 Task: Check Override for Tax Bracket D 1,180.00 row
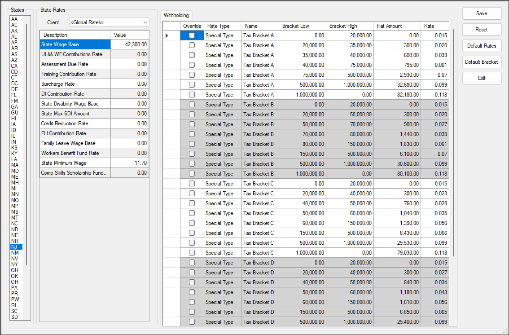(x=192, y=292)
